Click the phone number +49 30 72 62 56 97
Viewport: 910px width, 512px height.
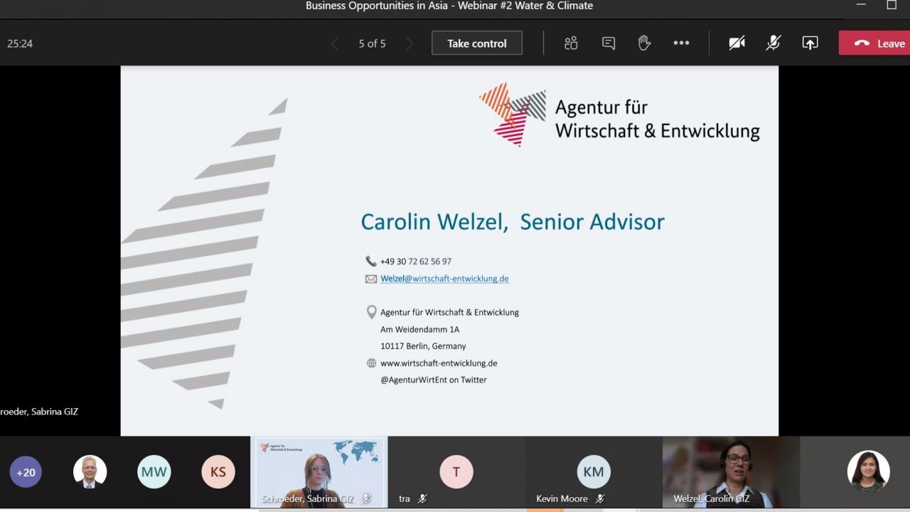tap(416, 261)
